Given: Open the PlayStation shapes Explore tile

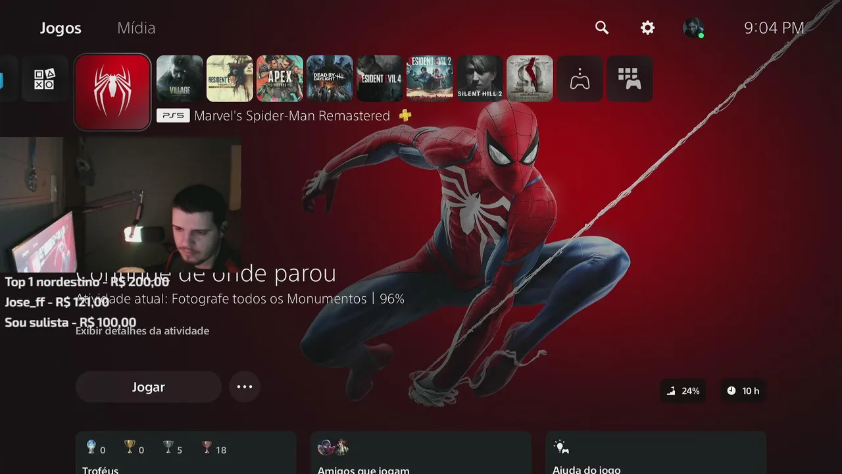Looking at the screenshot, I should click(x=45, y=79).
